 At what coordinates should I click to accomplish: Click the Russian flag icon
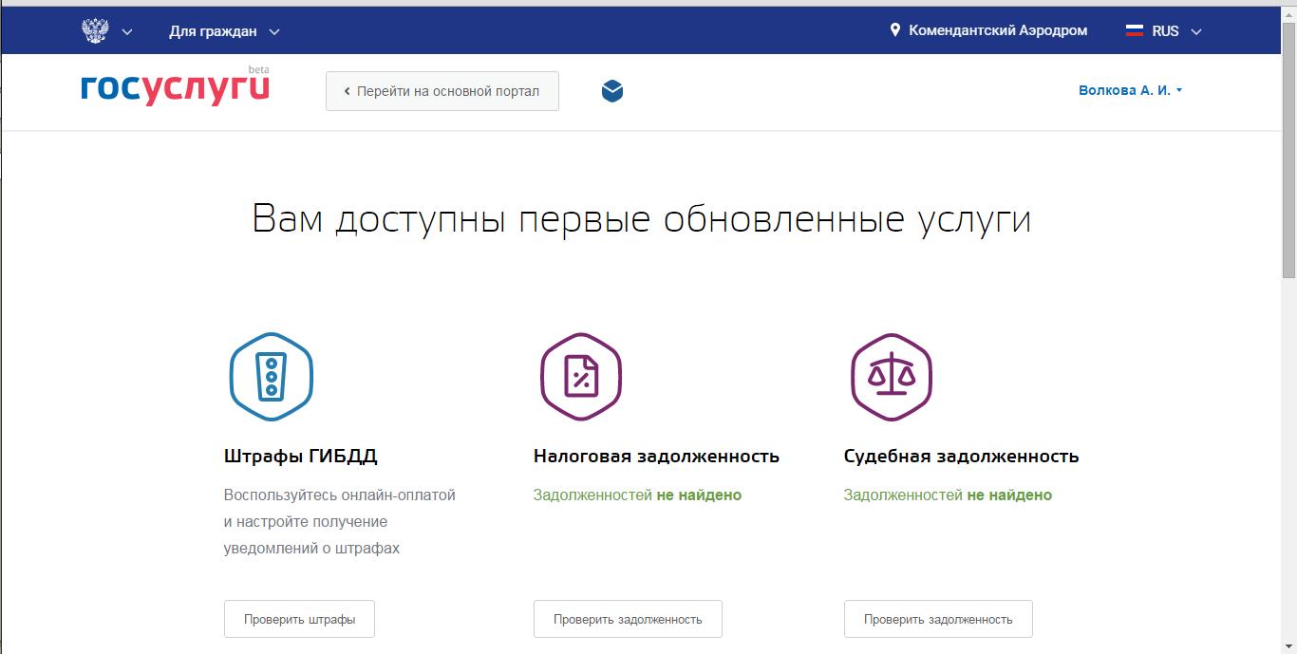point(1135,31)
